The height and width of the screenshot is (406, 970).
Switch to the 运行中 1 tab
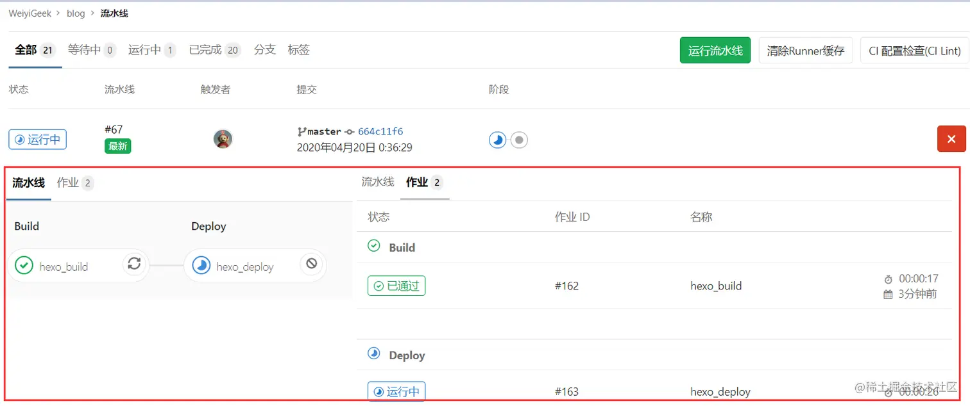click(x=152, y=50)
